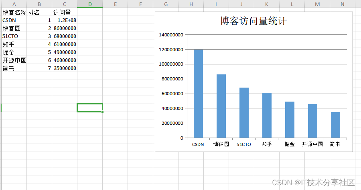Select the 知乎 cell in column A

(14, 44)
